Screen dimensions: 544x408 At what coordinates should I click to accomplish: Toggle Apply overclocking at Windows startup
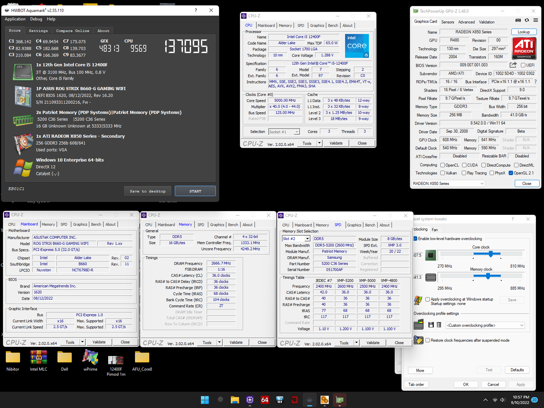point(428,299)
